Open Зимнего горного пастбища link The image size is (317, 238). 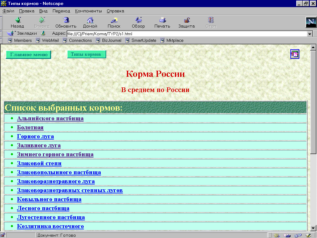(x=55, y=154)
